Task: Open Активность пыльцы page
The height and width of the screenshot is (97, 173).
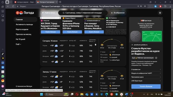Action: pyautogui.click(x=24, y=25)
